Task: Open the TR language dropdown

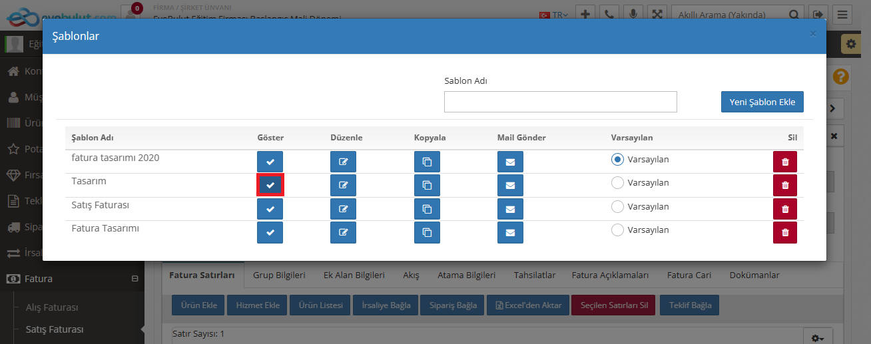Action: tap(557, 15)
